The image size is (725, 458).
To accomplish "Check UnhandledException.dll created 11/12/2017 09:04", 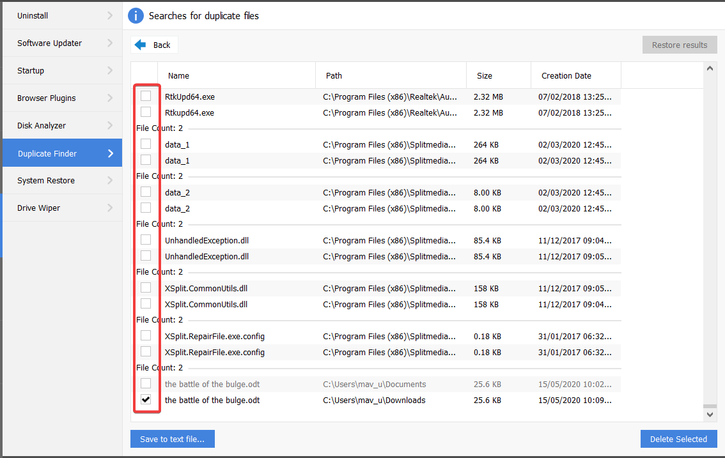I will coord(146,240).
